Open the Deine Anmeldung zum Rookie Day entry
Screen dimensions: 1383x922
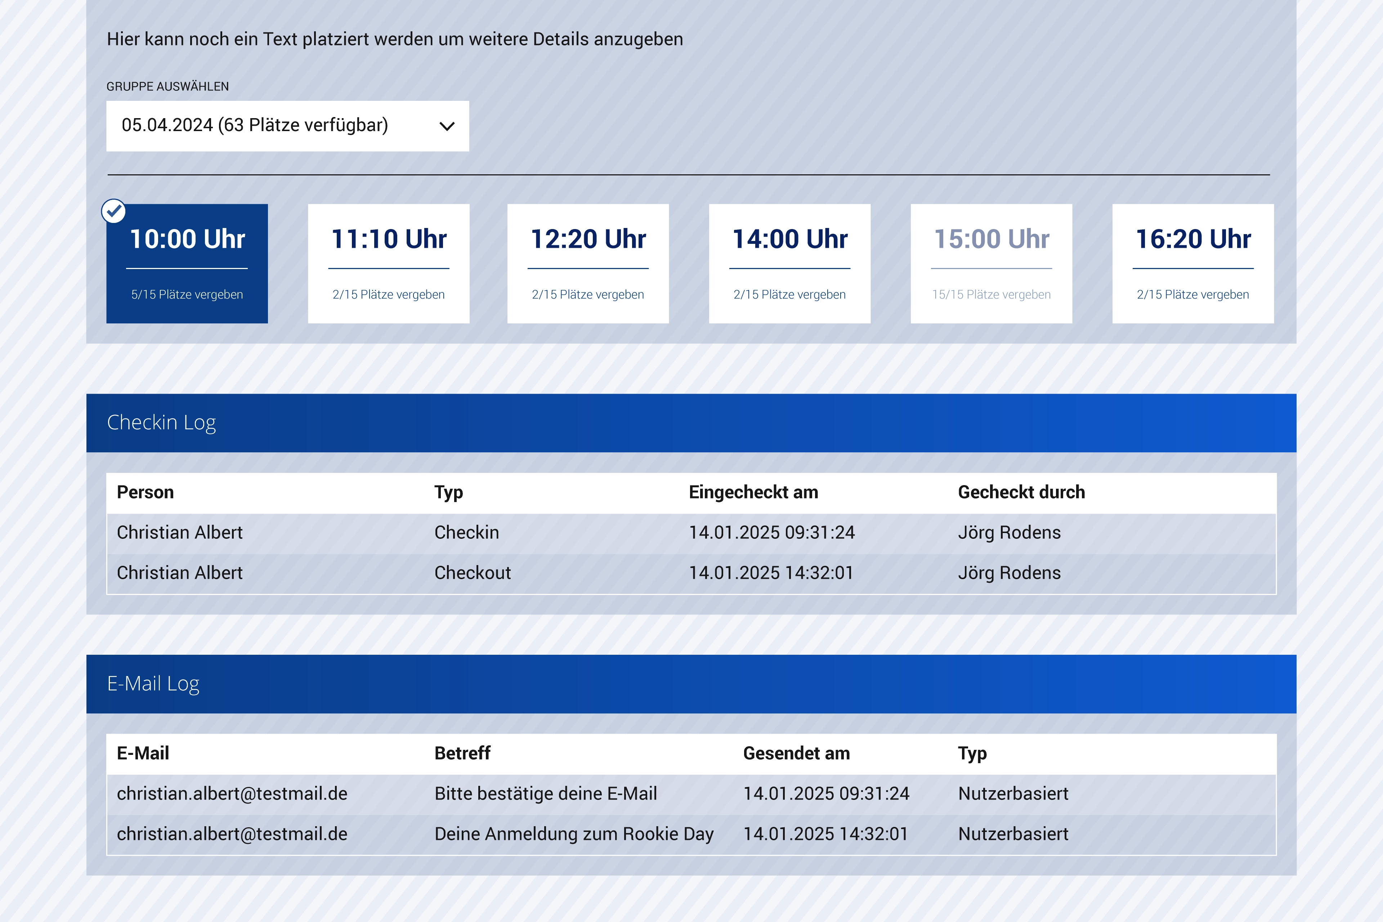pos(574,834)
